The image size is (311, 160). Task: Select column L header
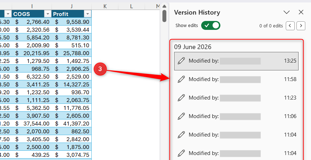point(132,6)
